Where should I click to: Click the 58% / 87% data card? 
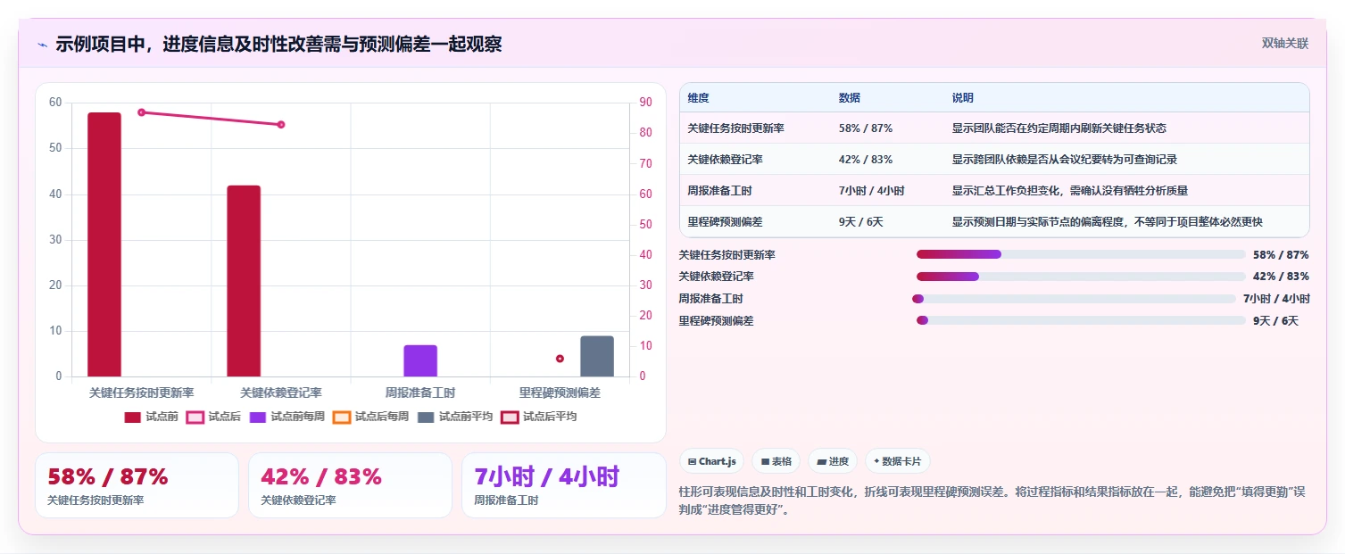pos(137,485)
